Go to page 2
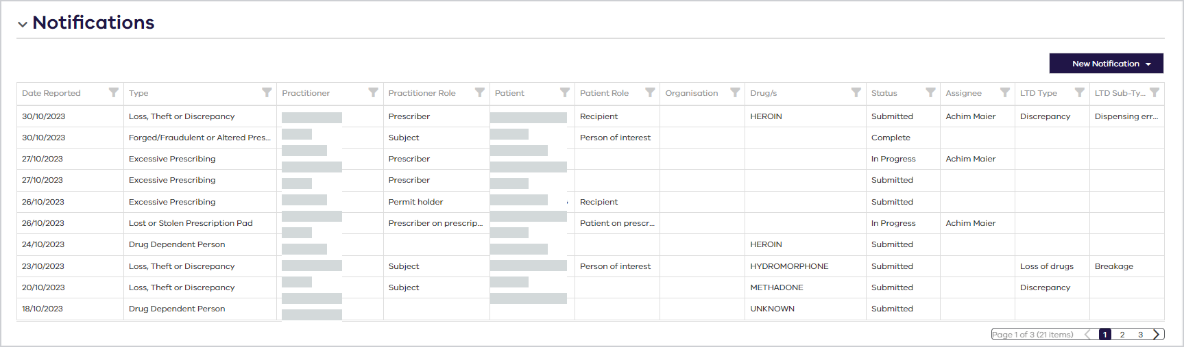The width and height of the screenshot is (1184, 347). tap(1122, 335)
